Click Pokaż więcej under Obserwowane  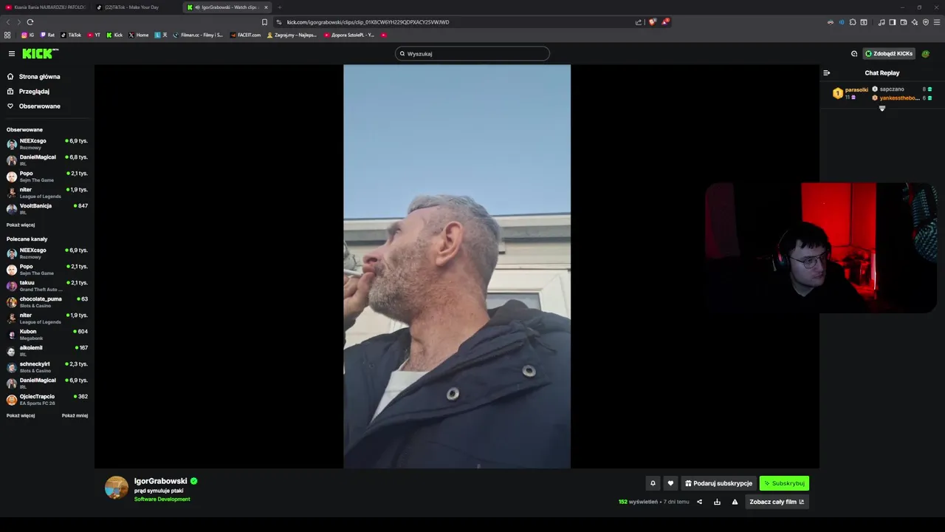pos(21,225)
